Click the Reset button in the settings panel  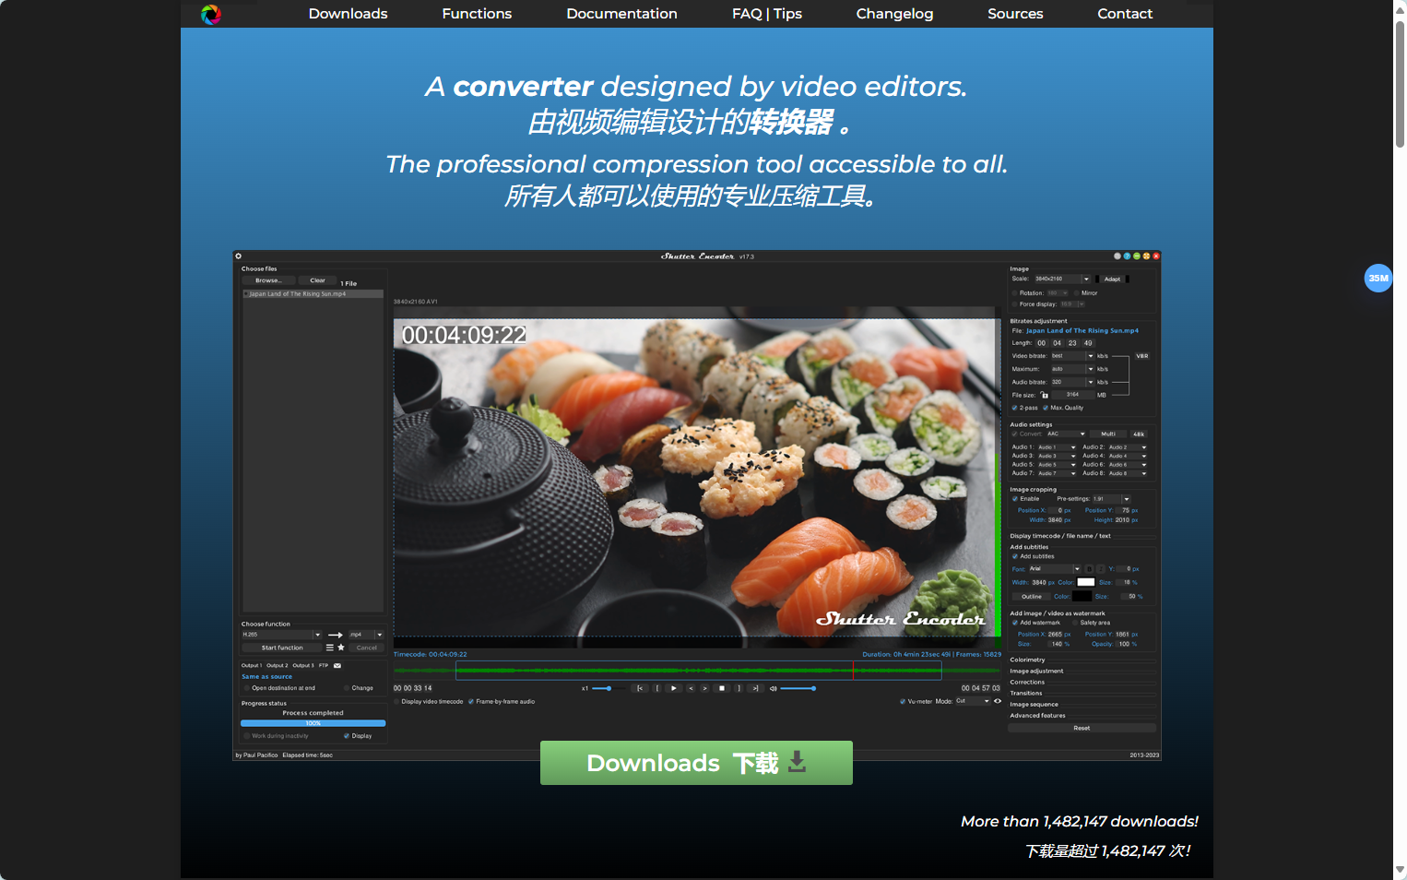[x=1082, y=728]
